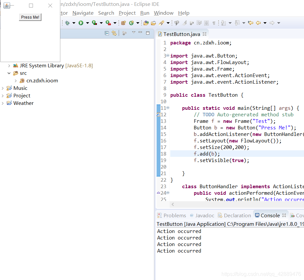Open the Search menu

pyautogui.click(x=106, y=13)
